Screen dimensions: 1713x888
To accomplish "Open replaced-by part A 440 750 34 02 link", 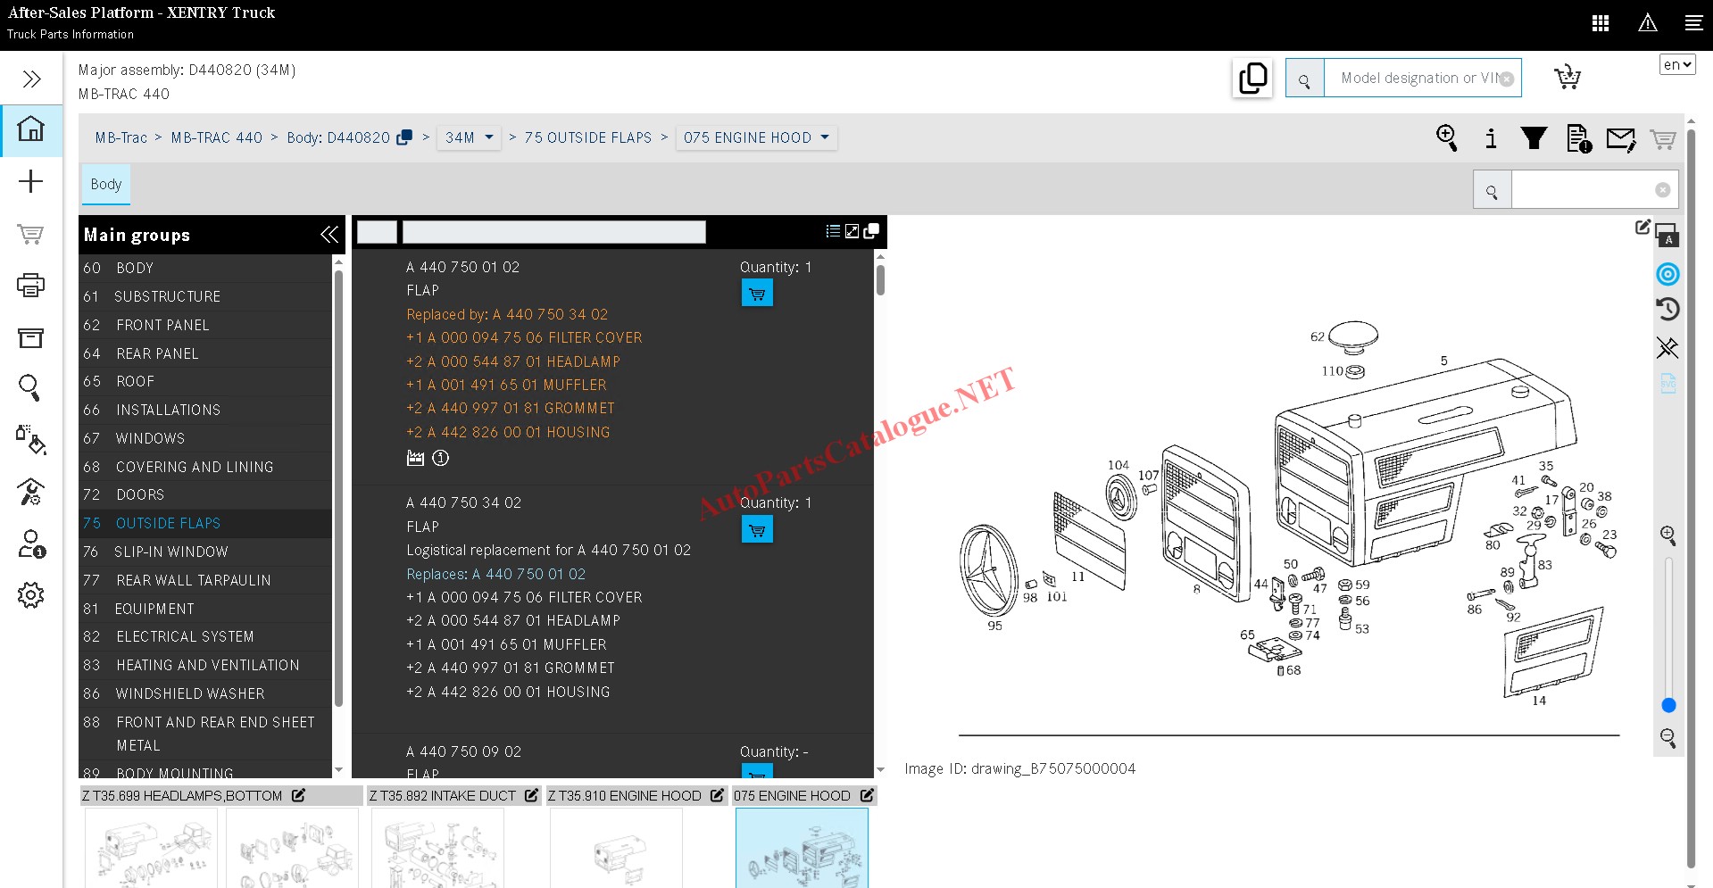I will tap(550, 314).
